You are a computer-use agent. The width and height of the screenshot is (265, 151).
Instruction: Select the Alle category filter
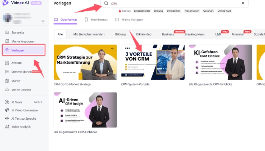[x=60, y=34]
